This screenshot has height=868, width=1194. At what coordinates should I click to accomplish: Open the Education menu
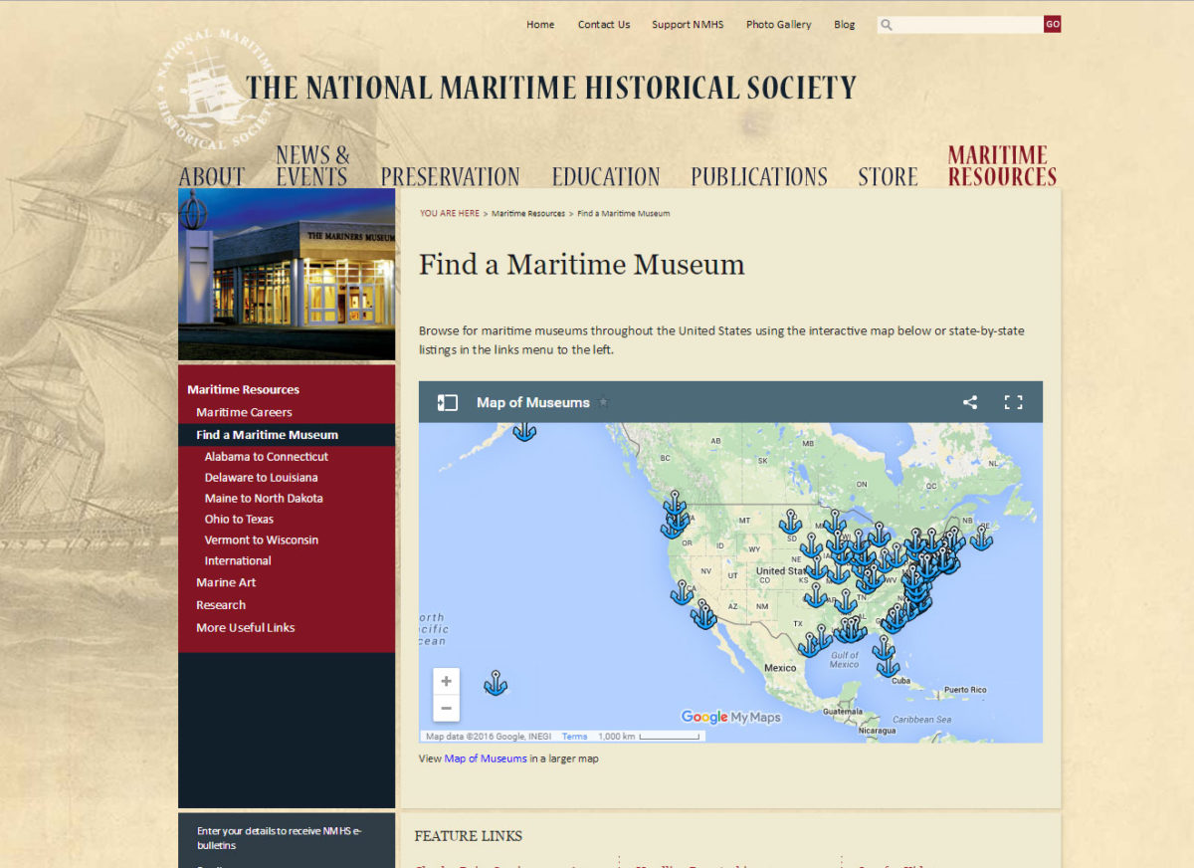606,176
